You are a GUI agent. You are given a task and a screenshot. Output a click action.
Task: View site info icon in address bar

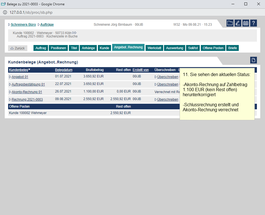pyautogui.click(x=5, y=12)
